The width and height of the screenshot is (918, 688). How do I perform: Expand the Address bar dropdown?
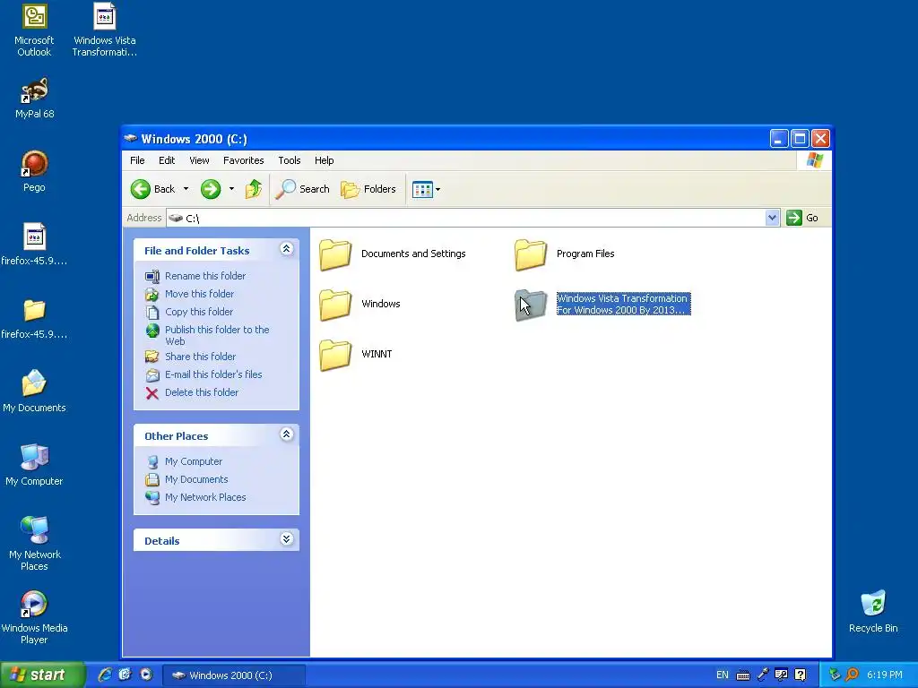[772, 218]
